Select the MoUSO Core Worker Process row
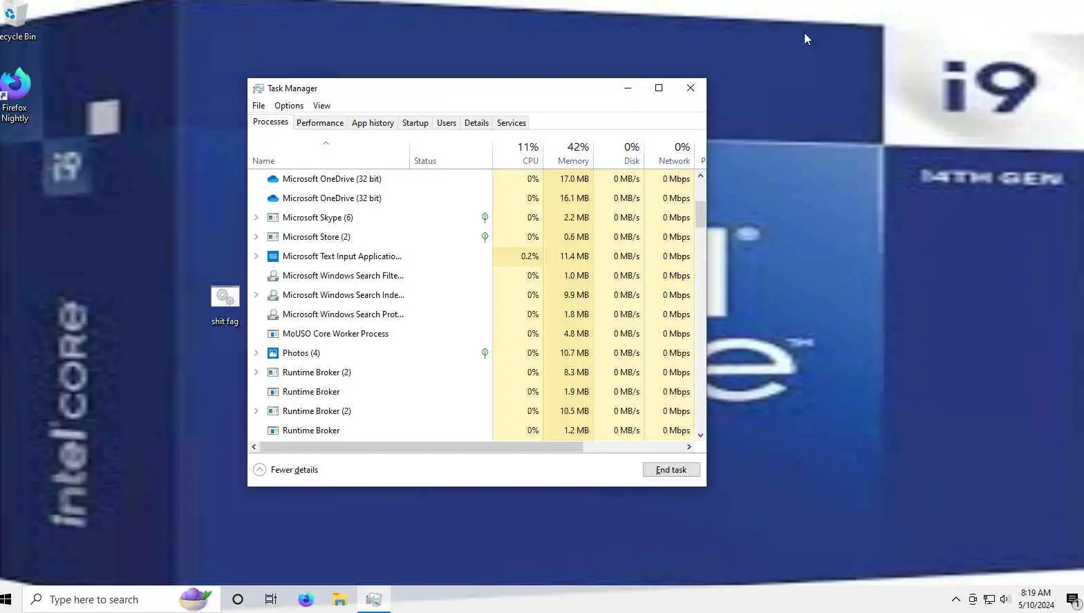Viewport: 1084px width, 613px height. click(x=471, y=334)
